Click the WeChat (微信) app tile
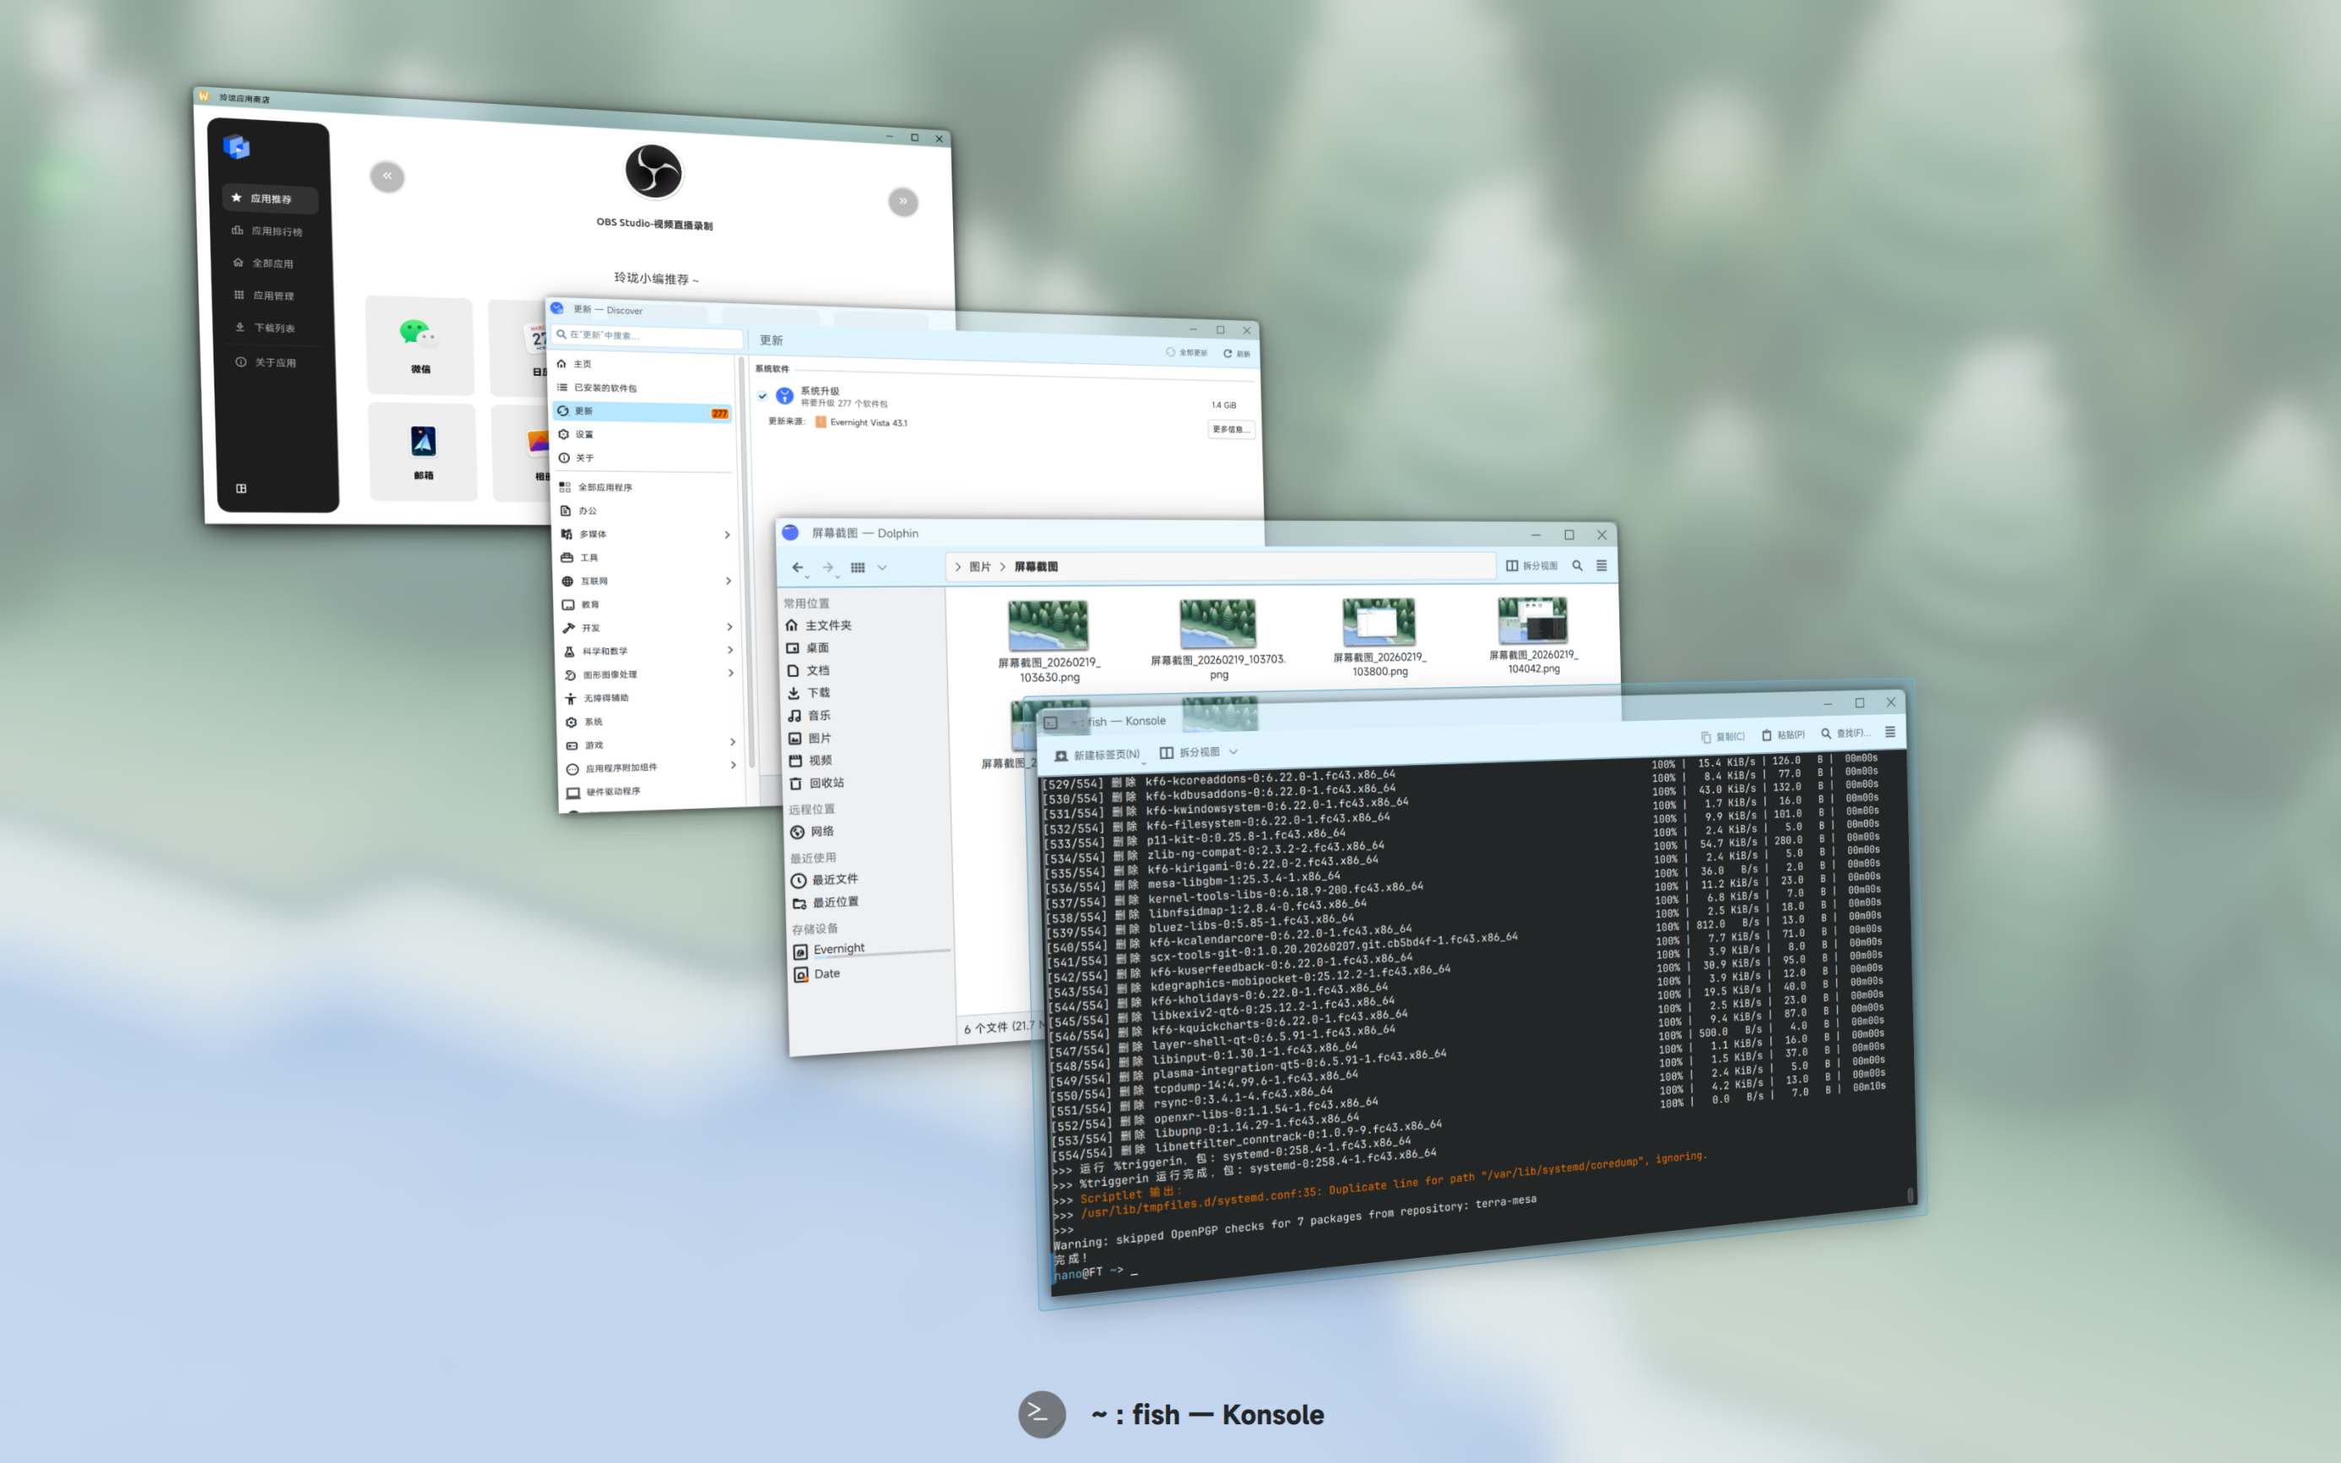This screenshot has height=1463, width=2341. pyautogui.click(x=420, y=345)
